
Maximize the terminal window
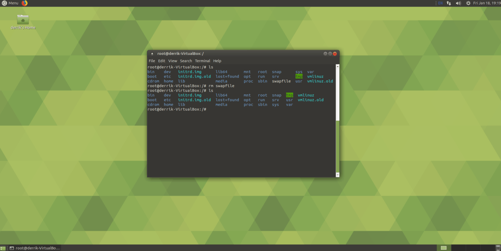(330, 53)
